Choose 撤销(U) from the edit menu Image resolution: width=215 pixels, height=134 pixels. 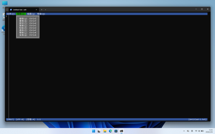coord(28,18)
